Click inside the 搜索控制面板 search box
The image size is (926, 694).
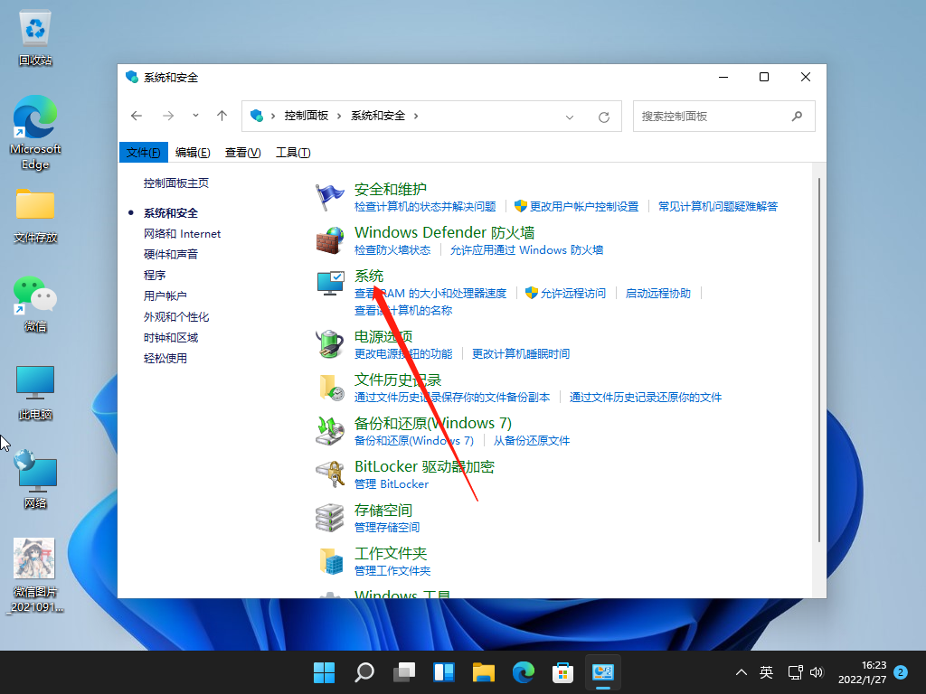pos(714,116)
